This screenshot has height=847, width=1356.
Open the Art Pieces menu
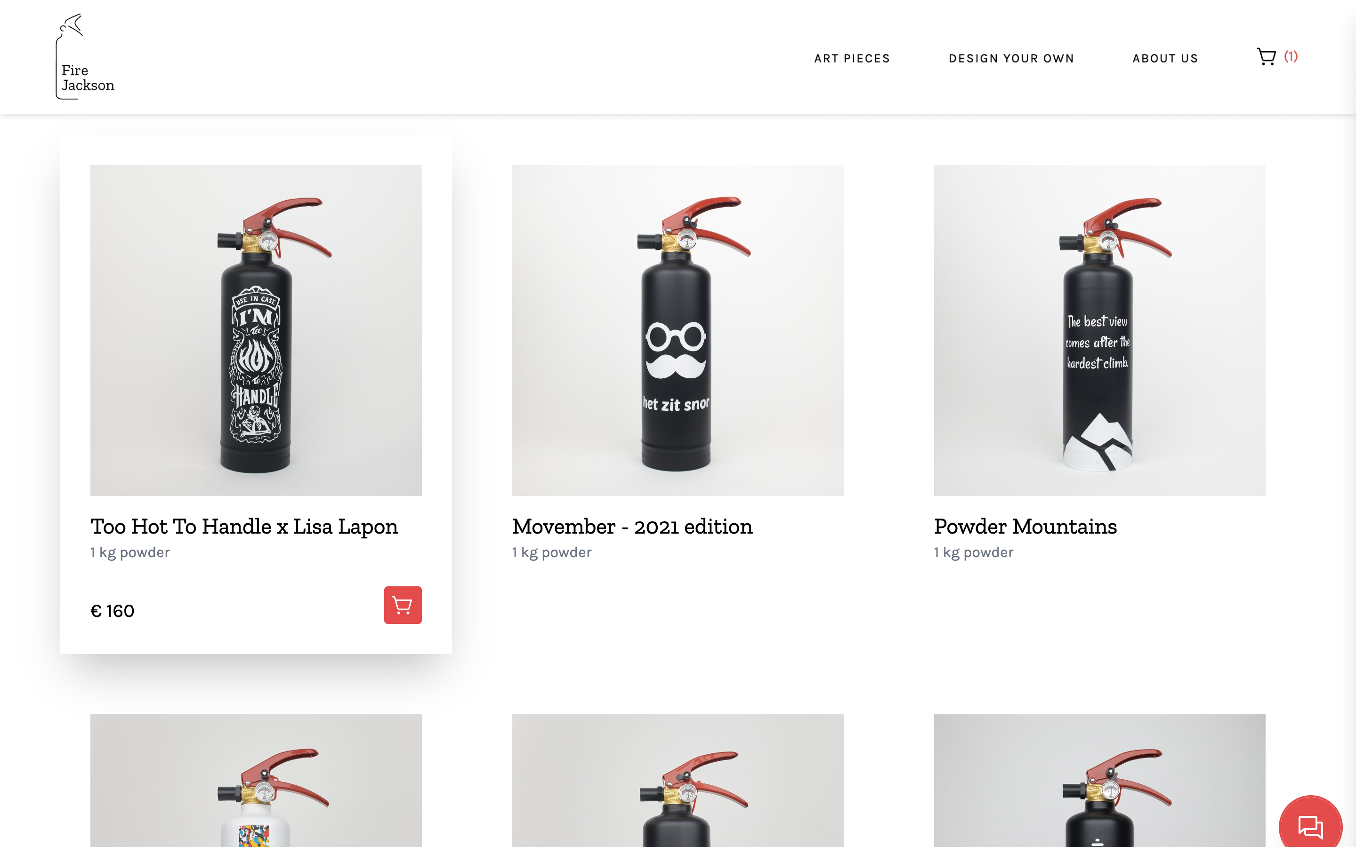[852, 58]
